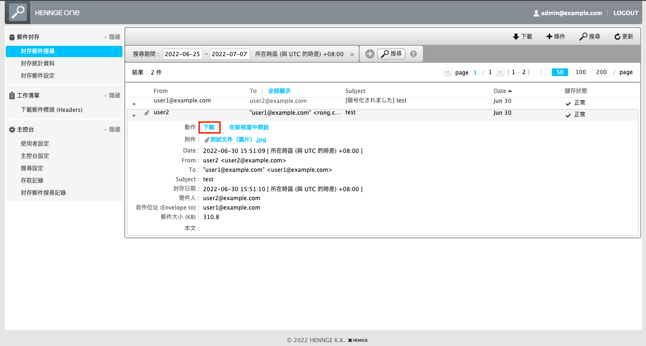Click recipient user2@example.com in first row
The height and width of the screenshot is (346, 646).
click(x=278, y=101)
